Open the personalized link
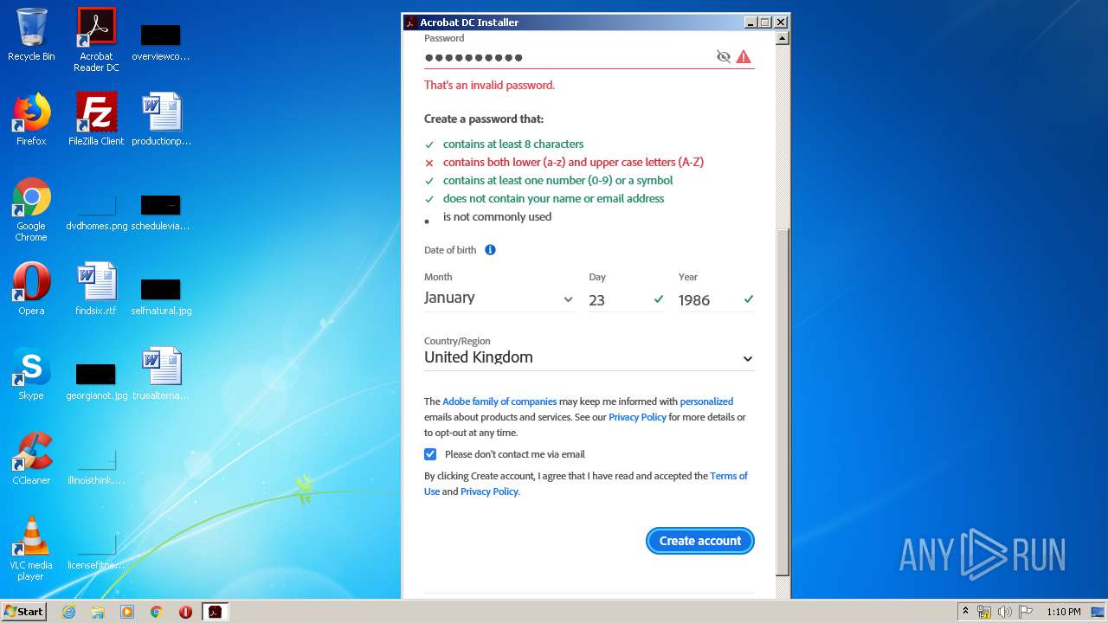Screen dimensions: 1108x623 point(706,401)
